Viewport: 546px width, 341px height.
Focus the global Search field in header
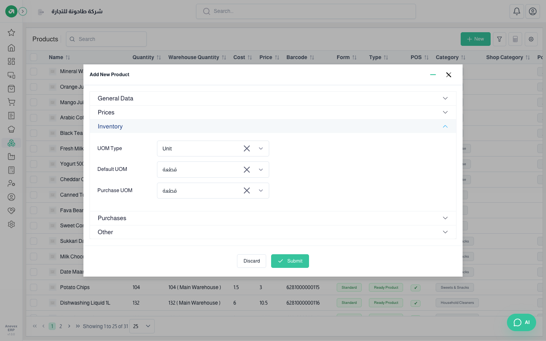(x=306, y=11)
